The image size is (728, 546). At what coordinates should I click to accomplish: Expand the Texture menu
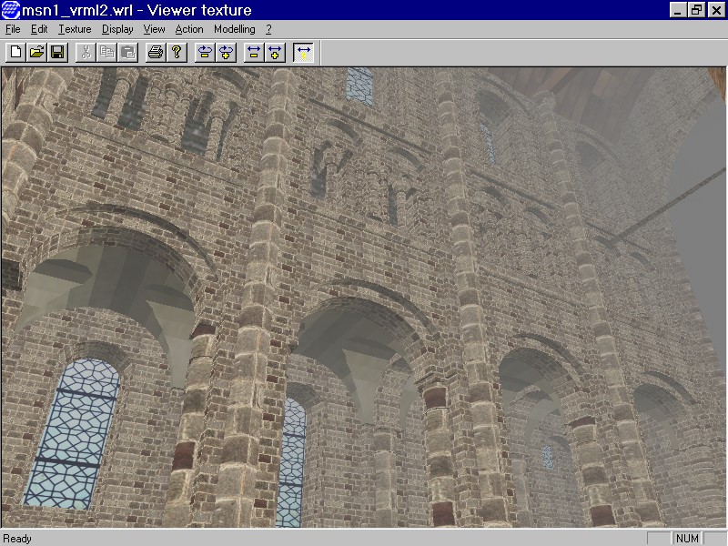pyautogui.click(x=75, y=29)
